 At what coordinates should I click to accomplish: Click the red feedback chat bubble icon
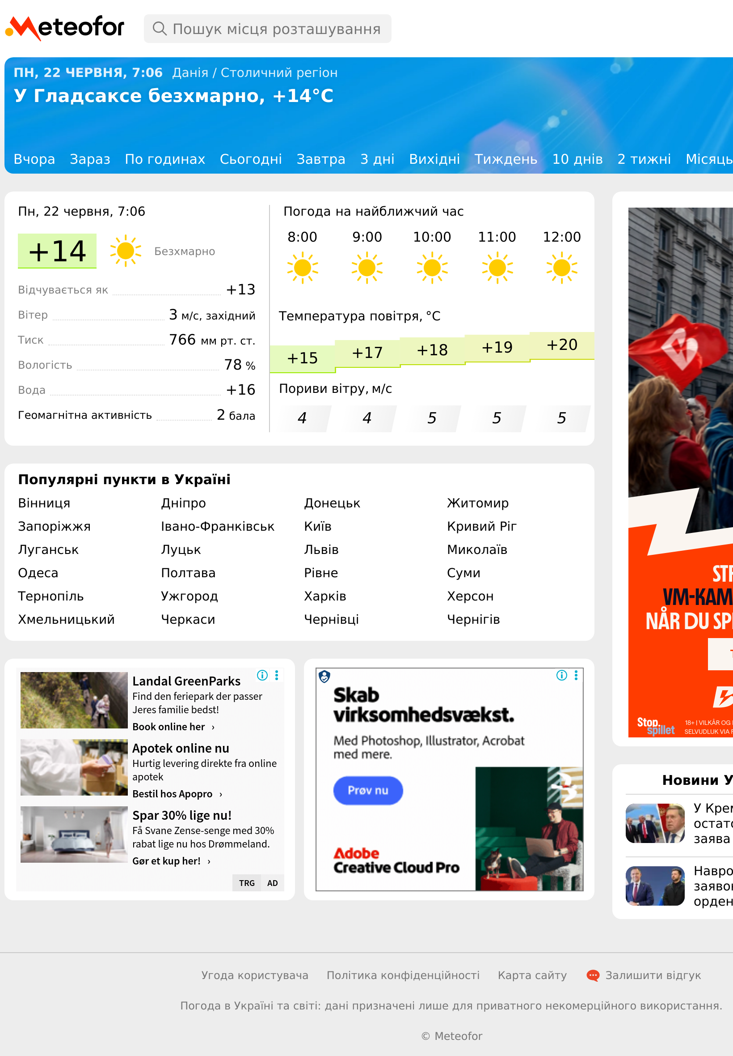(x=593, y=975)
